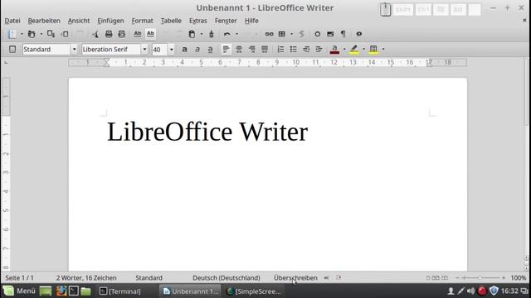The height and width of the screenshot is (298, 531).
Task: Decrease paragraph indent
Action: [x=306, y=50]
